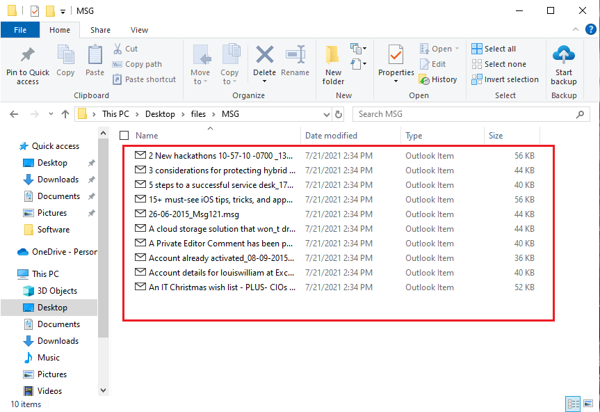Toggle the select-all checkbox beside Name header
This screenshot has height=412, width=600.
click(123, 135)
